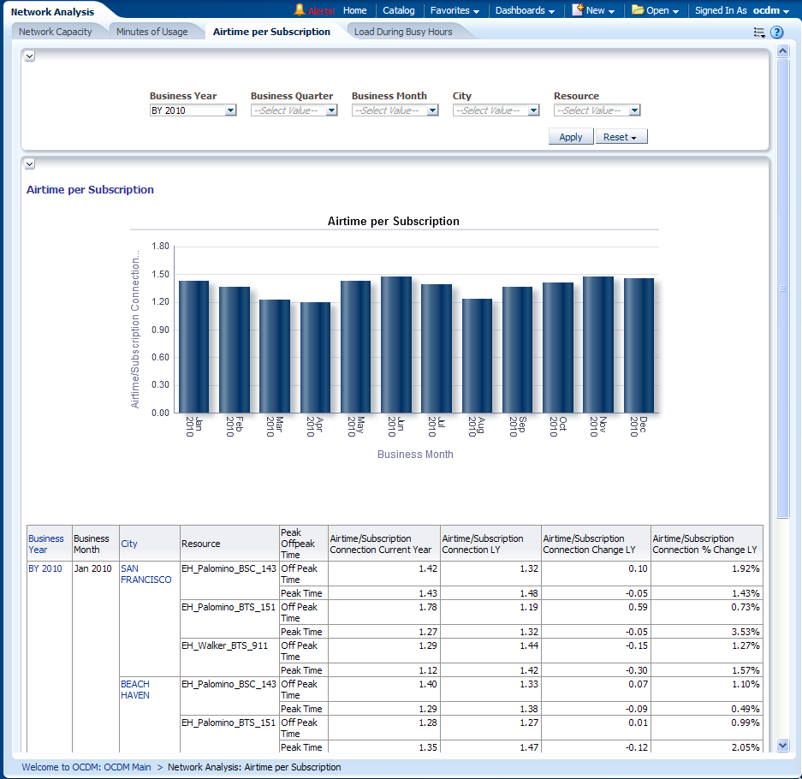Switch to the Network Capacity tab
Viewport: 802px width, 779px height.
[x=56, y=32]
